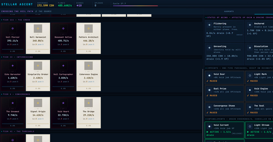Click the Convergence Stone MAXED label
The image size is (273, 142).
212,113
